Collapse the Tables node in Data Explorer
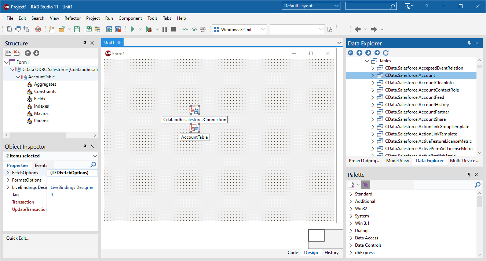 pos(367,61)
